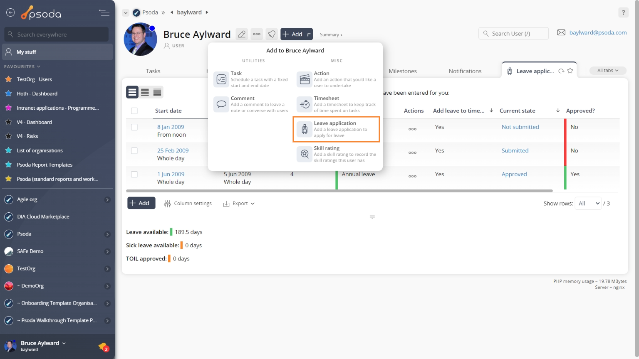
Task: Switch to the Tasks tab
Action: (153, 71)
